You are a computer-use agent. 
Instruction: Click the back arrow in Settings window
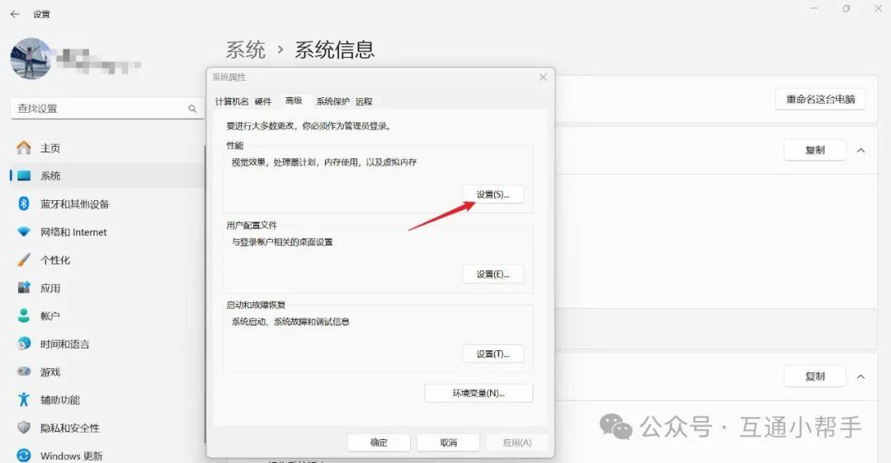(16, 14)
